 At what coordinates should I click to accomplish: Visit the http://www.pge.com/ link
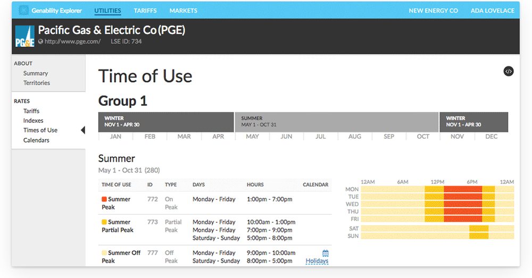click(x=72, y=41)
